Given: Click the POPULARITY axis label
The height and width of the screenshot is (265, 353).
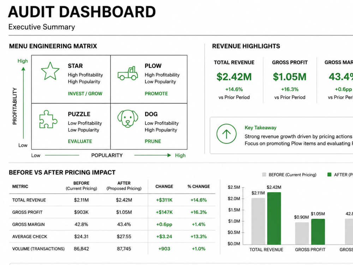Looking at the screenshot, I should [x=107, y=155].
